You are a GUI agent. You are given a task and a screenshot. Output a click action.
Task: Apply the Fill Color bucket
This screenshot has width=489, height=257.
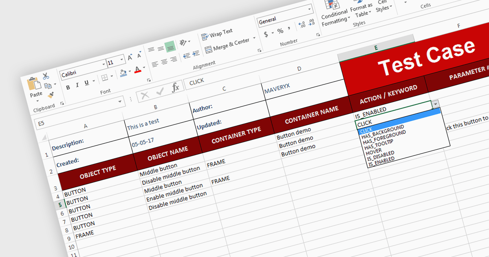pos(123,73)
